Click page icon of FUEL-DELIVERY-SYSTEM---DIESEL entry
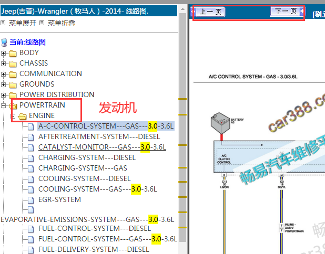 click(31, 250)
